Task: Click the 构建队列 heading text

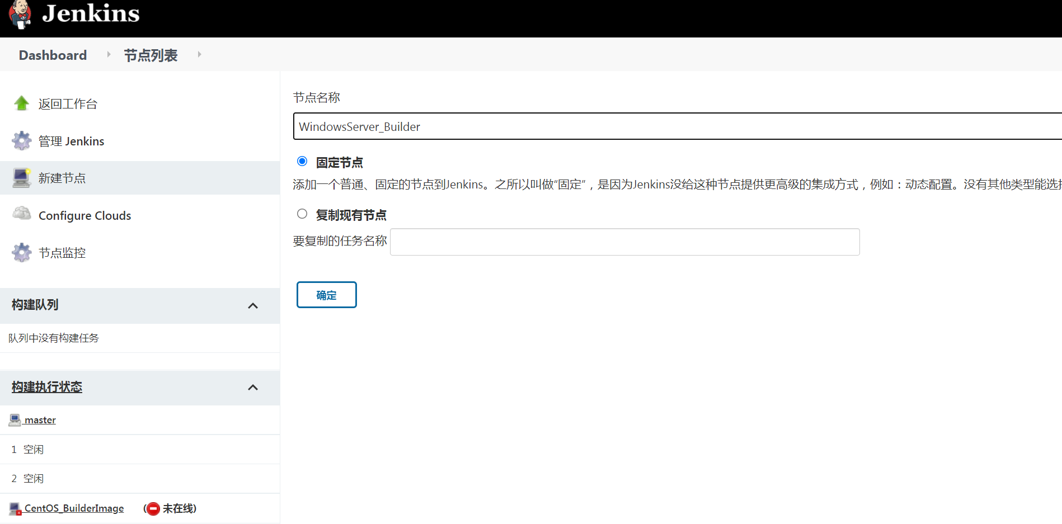Action: [x=35, y=305]
